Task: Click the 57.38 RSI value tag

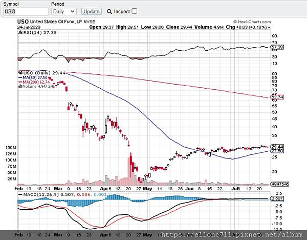Action: [x=277, y=47]
